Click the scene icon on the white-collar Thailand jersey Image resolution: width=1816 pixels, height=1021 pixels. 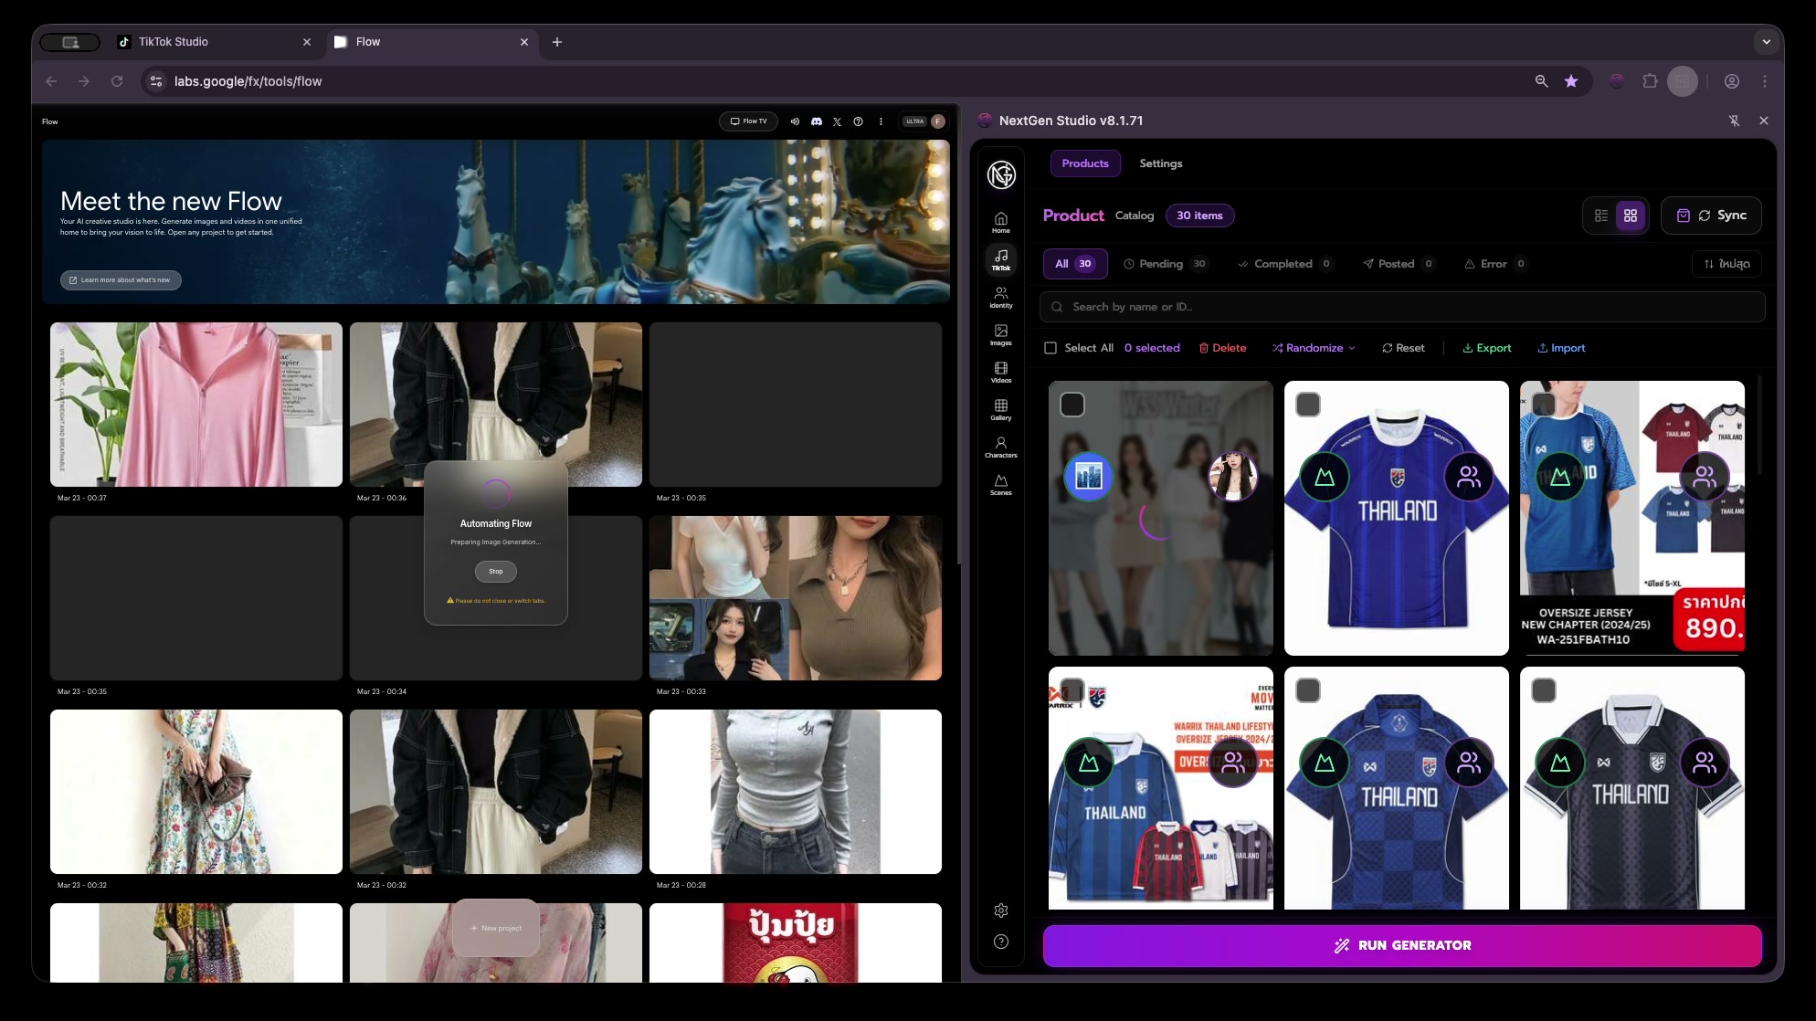pos(1325,477)
